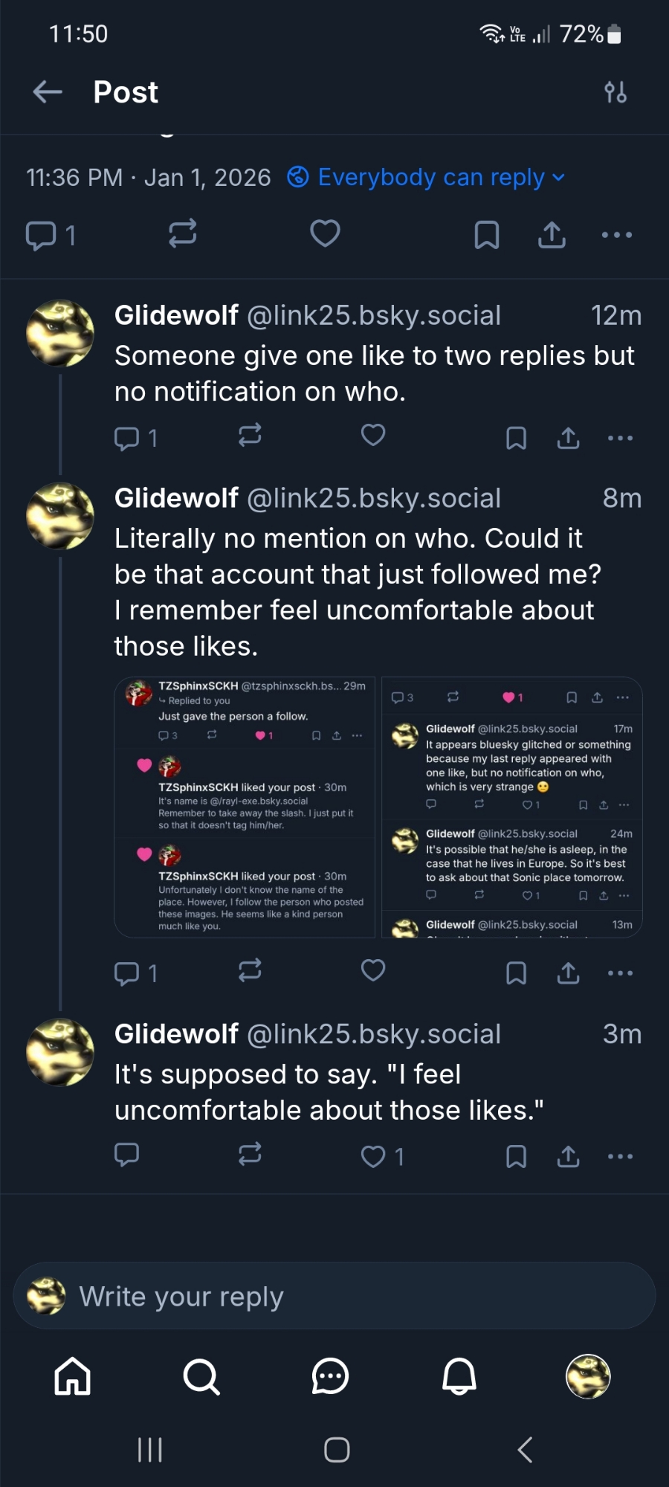Screen dimensions: 669x1487
Task: Repost the main post at top
Action: coord(182,233)
